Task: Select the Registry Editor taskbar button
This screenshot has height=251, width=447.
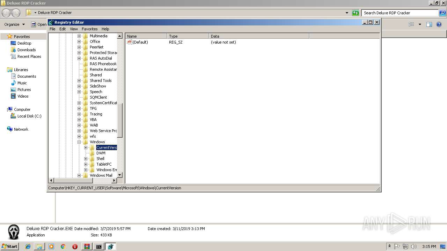Action: click(x=110, y=246)
